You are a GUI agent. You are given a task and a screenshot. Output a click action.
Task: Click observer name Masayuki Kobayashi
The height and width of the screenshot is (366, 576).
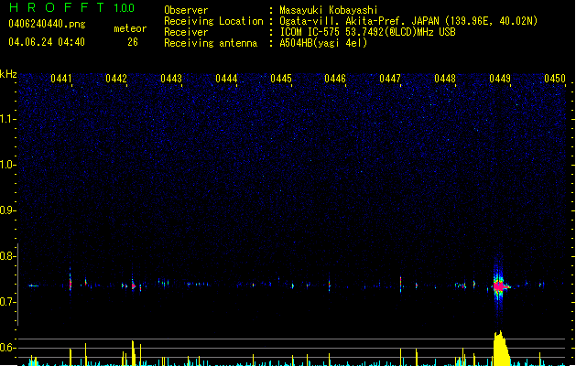[329, 10]
